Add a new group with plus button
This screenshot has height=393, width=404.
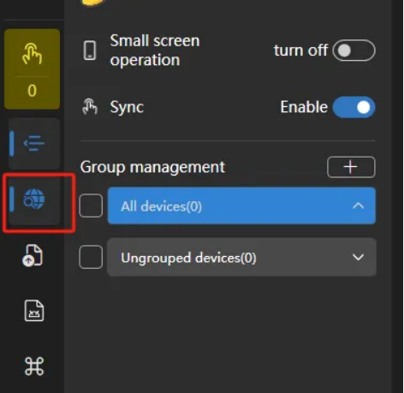[x=351, y=167]
